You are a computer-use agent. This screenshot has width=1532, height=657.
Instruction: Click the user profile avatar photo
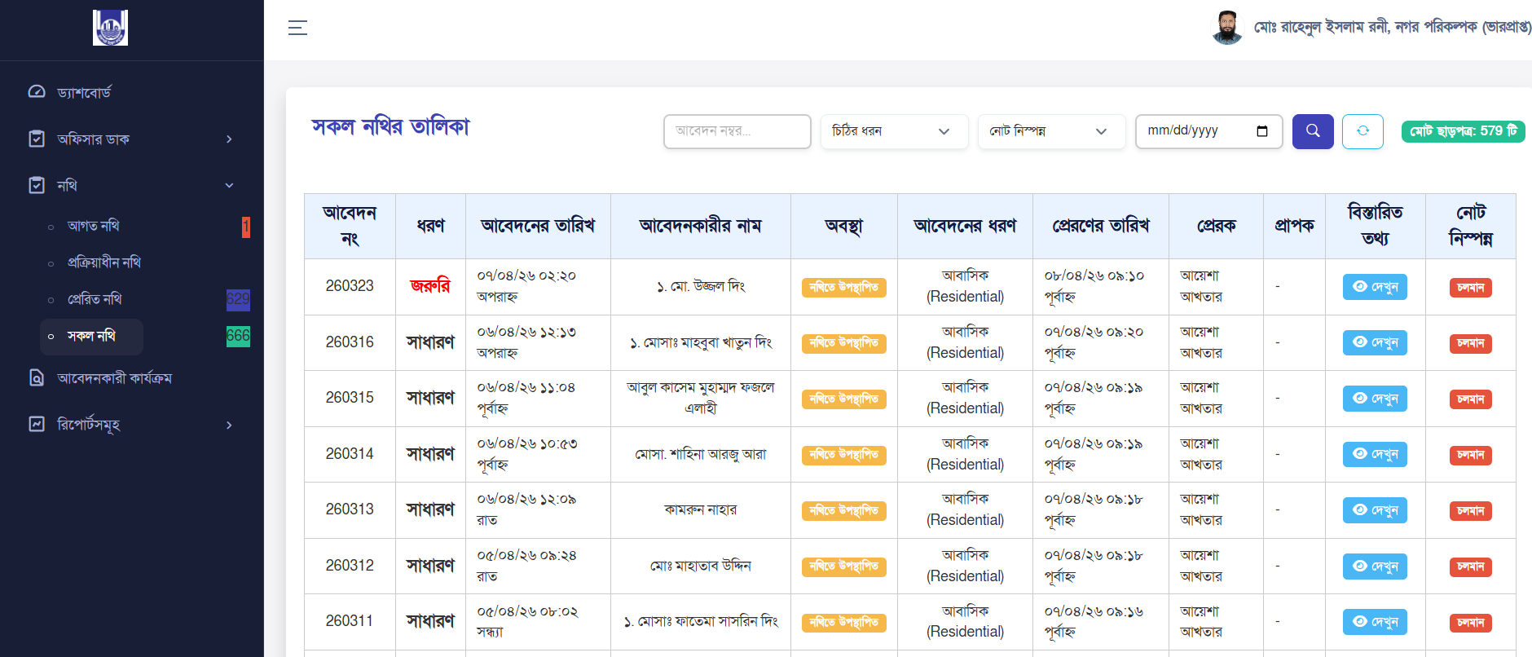[x=1226, y=28]
